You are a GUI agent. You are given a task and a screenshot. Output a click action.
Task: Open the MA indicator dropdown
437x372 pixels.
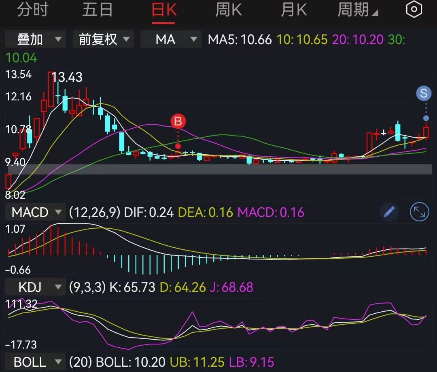coord(170,39)
